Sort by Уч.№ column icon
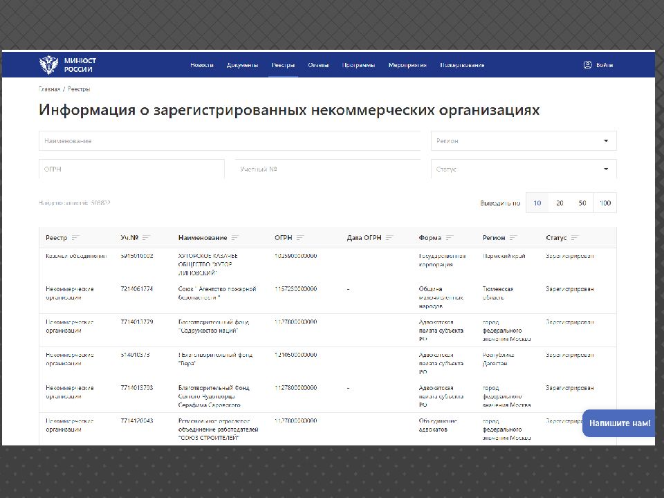Screen dimensions: 664x498 coord(146,237)
